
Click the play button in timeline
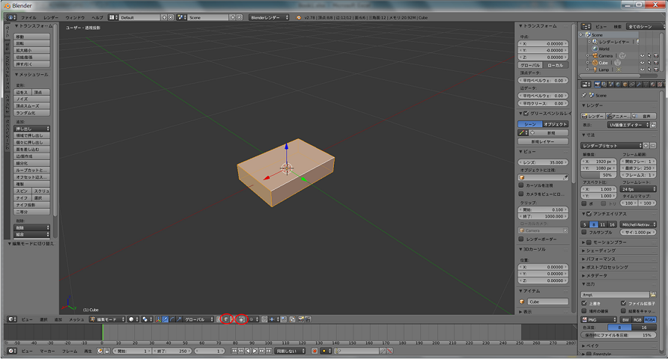(255, 351)
